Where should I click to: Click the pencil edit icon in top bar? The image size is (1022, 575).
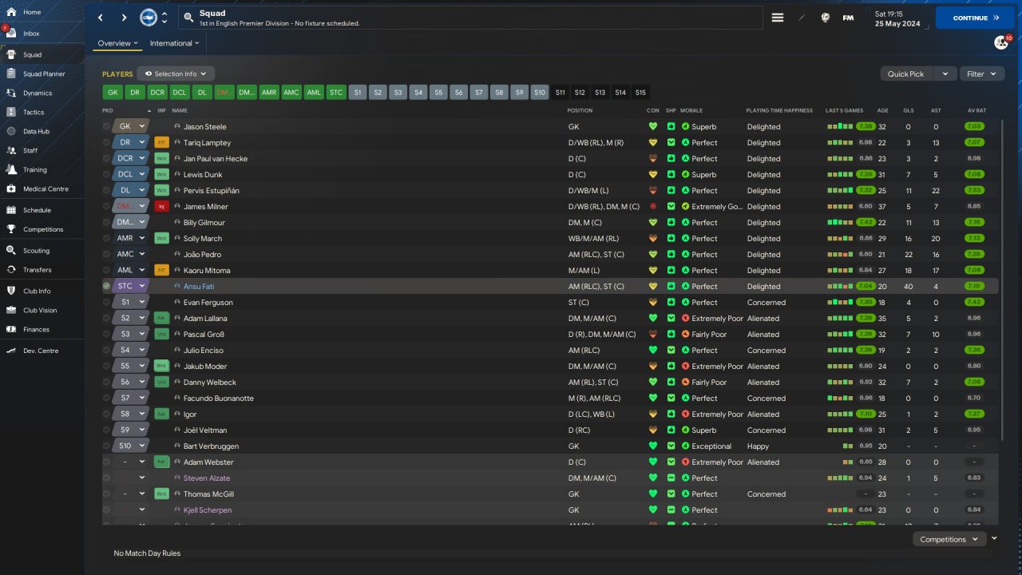pyautogui.click(x=802, y=18)
